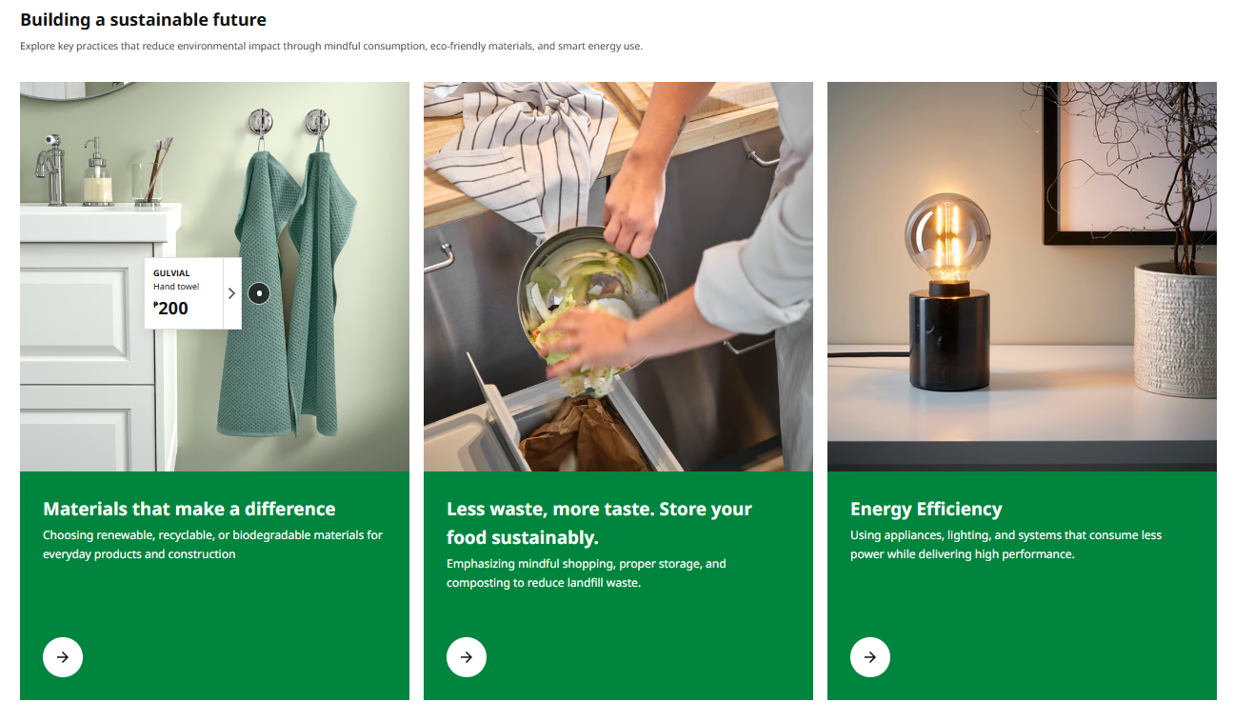This screenshot has height=721, width=1234.
Task: Click arrow icon under Energy Efficiency
Action: coord(870,657)
